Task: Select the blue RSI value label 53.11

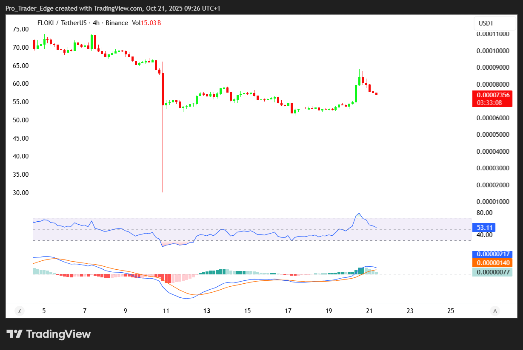Action: click(485, 228)
